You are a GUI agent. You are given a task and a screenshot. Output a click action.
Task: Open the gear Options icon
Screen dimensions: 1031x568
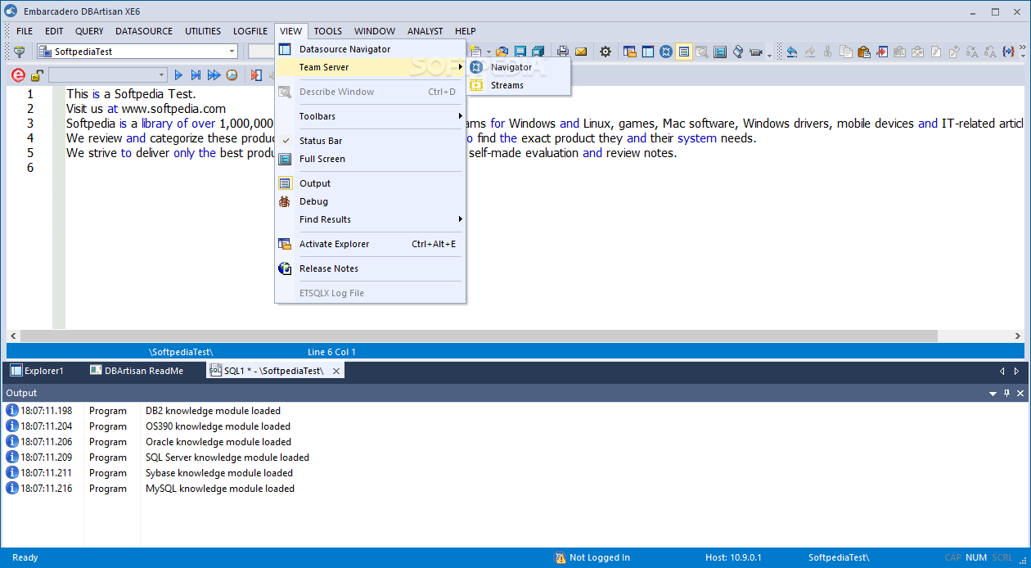coord(606,52)
